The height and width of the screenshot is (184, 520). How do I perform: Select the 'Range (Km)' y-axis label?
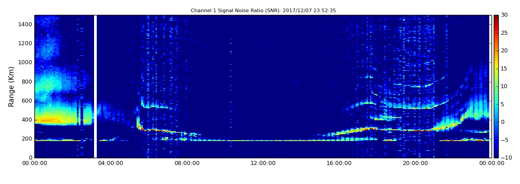(x=11, y=86)
